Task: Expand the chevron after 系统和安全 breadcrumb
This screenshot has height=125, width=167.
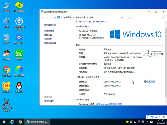Action: (87, 17)
